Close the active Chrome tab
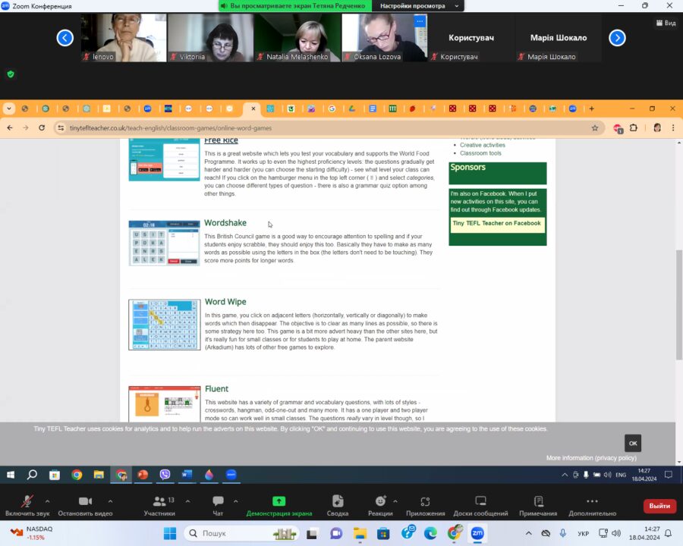 (x=253, y=108)
